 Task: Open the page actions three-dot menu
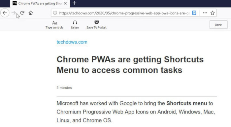coord(205,13)
